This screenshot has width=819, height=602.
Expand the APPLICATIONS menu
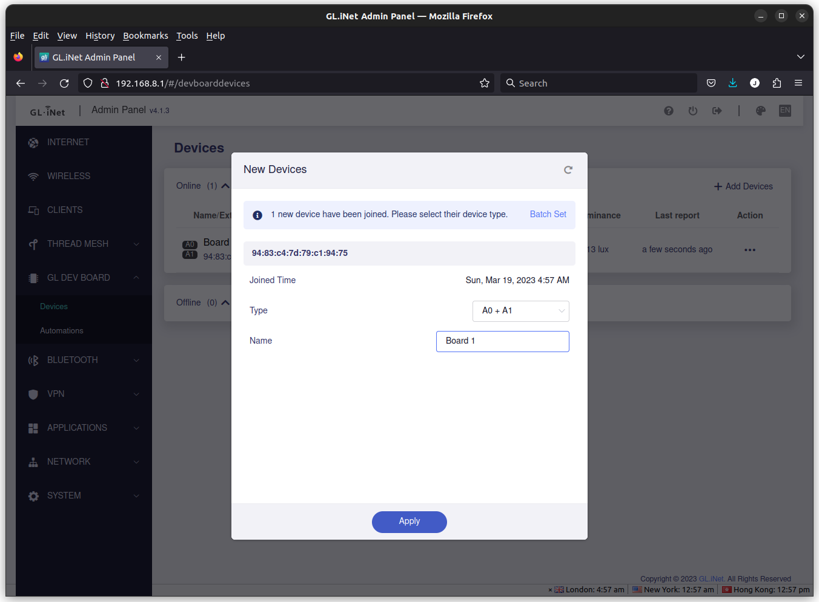[x=84, y=428]
